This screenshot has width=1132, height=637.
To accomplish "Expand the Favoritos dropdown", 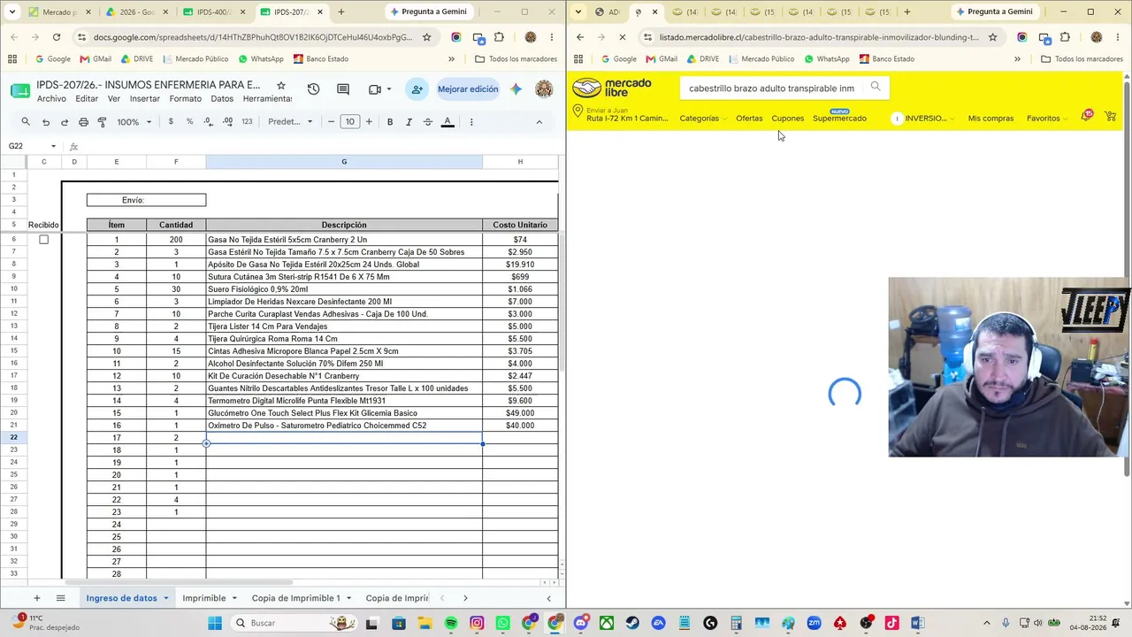I will (x=1047, y=119).
